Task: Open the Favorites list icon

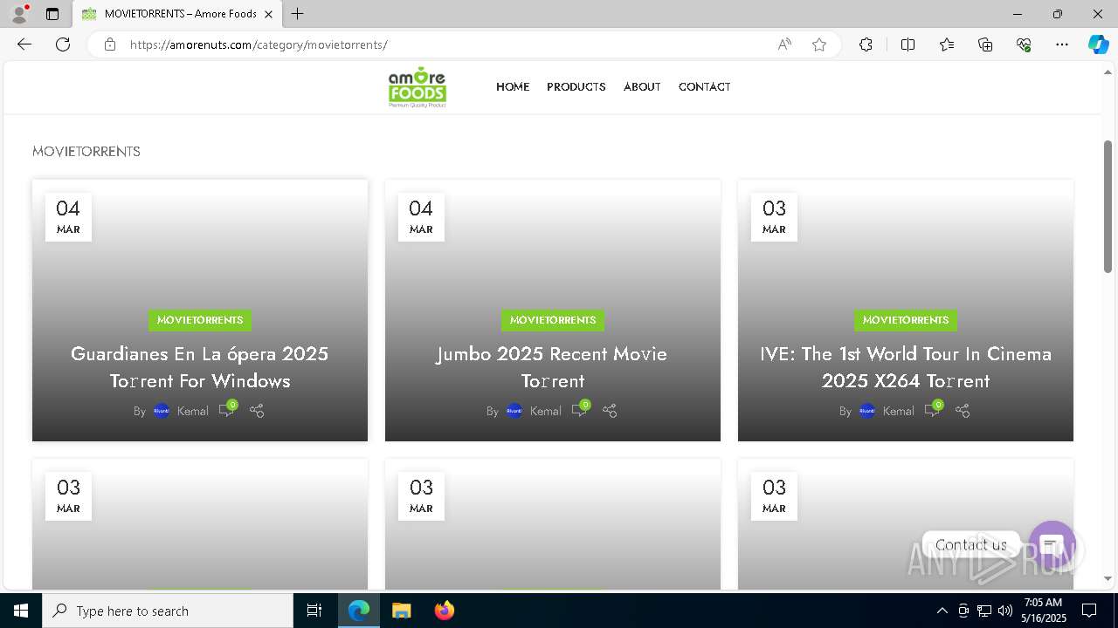Action: pos(947,44)
